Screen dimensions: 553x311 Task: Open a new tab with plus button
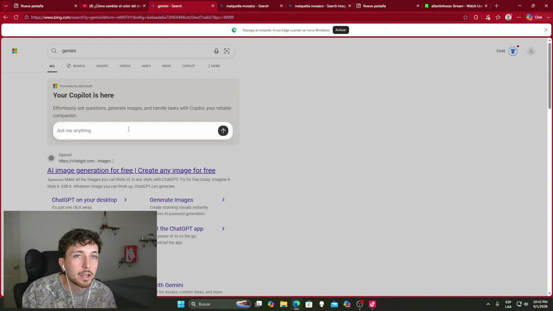(496, 6)
